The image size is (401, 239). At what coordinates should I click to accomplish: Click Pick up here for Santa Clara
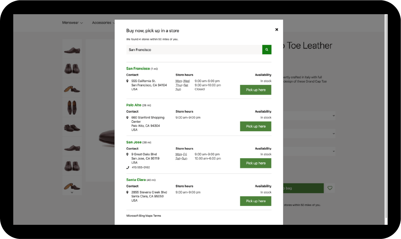tap(256, 201)
